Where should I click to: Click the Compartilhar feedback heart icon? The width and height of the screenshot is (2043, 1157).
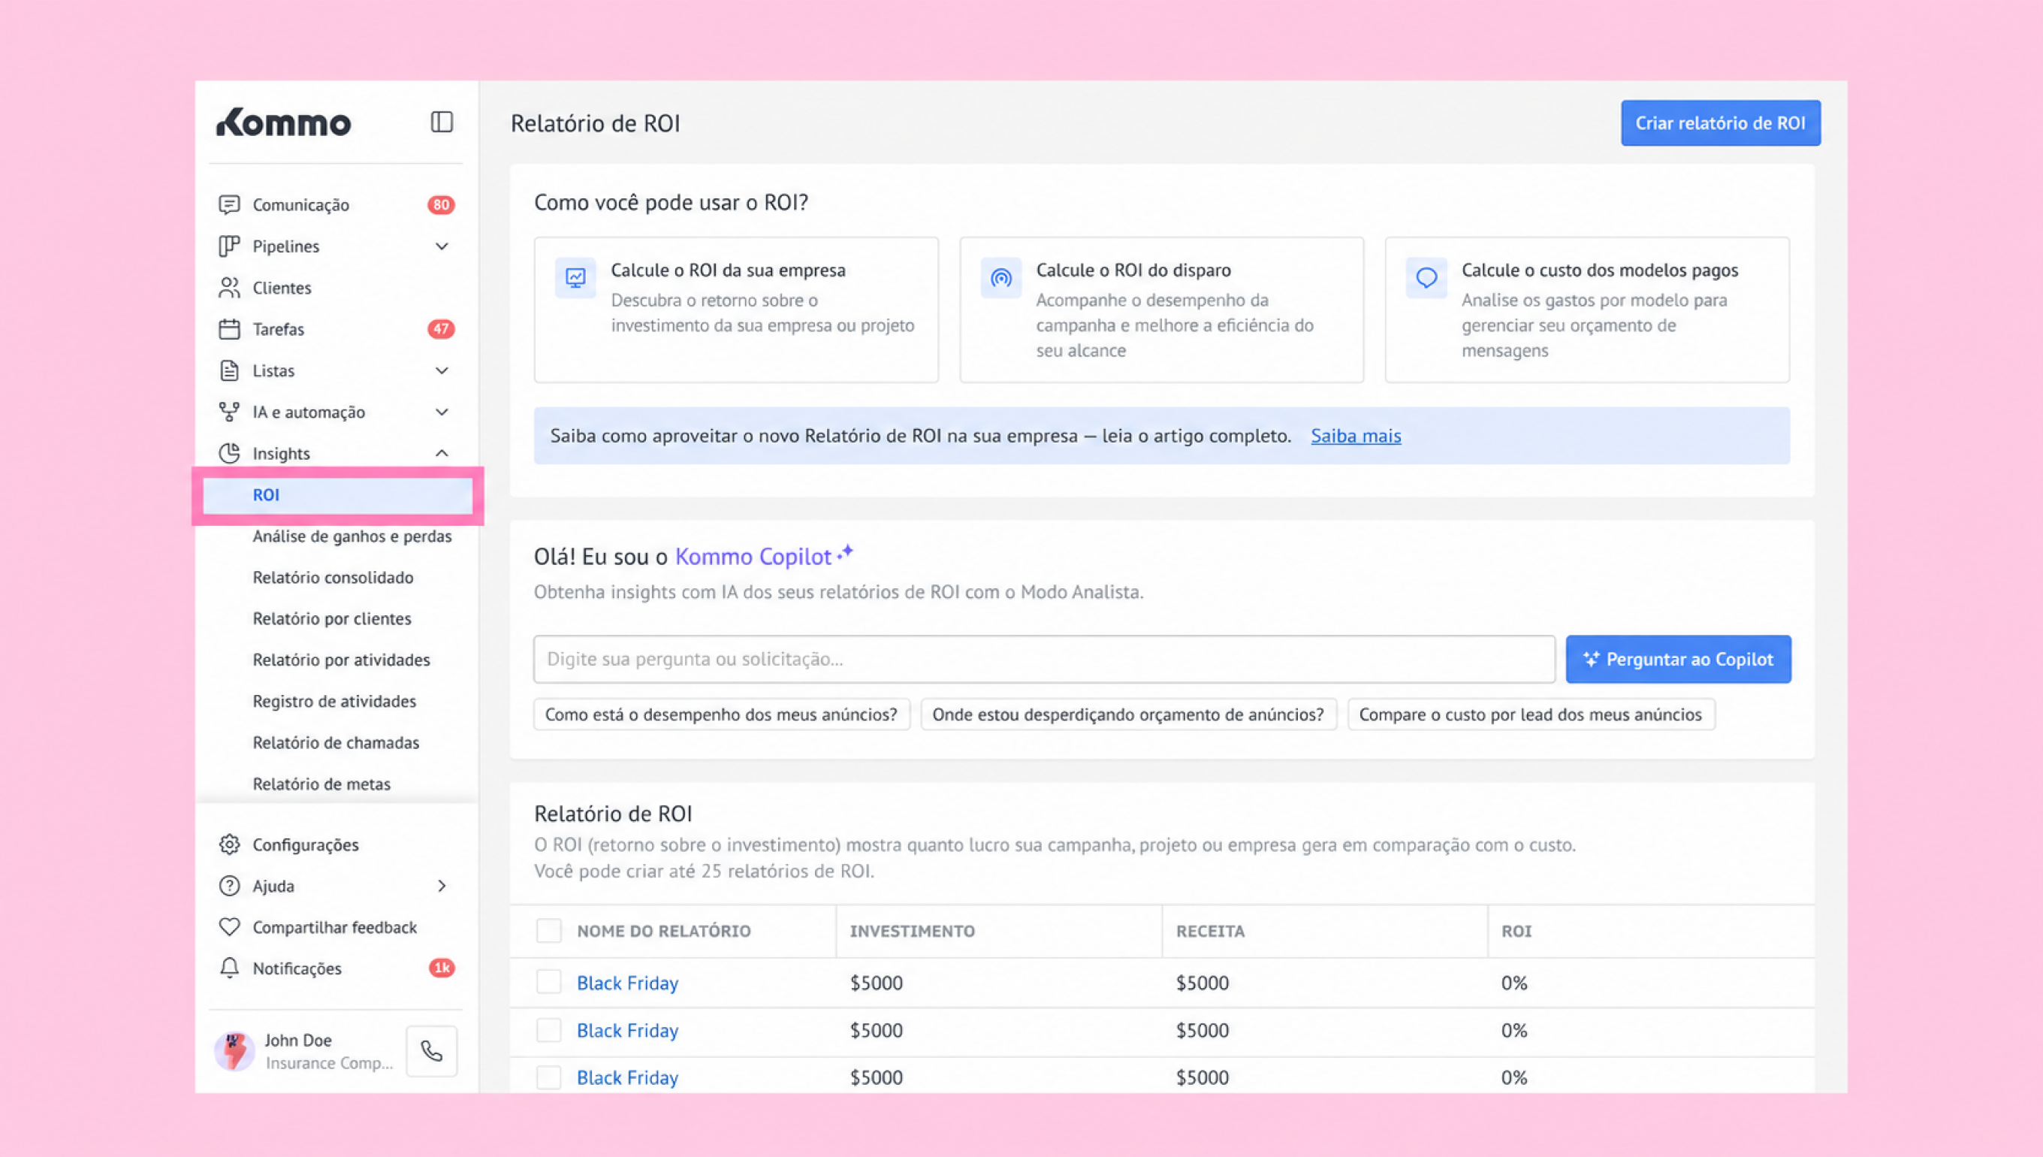pos(229,926)
